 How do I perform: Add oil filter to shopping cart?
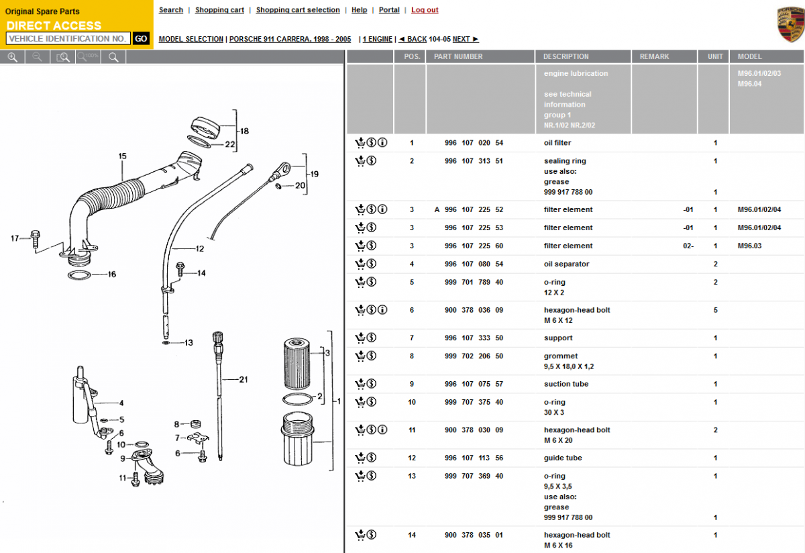pyautogui.click(x=360, y=143)
